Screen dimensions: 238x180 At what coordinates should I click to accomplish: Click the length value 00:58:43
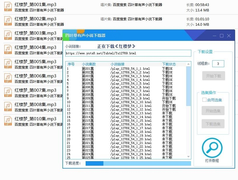(x=202, y=5)
